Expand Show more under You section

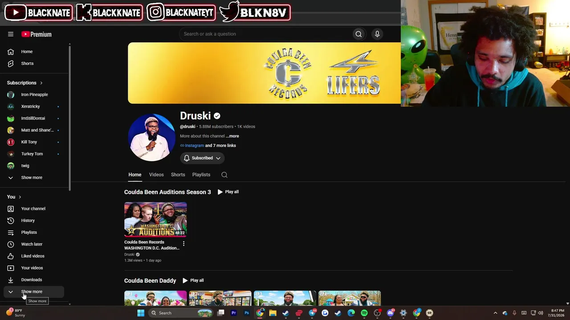click(x=35, y=292)
